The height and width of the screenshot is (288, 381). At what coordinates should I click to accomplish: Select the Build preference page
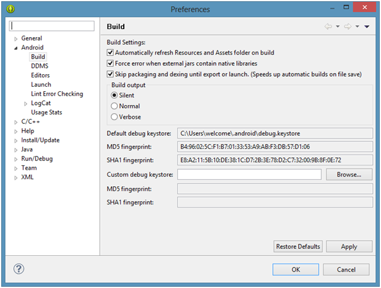(x=38, y=57)
